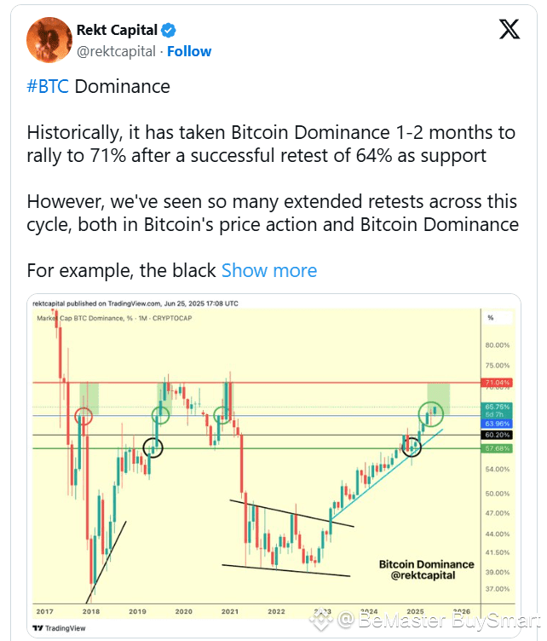This screenshot has width=547, height=641.
Task: Click the black circle marker near 2025
Action: click(x=413, y=445)
